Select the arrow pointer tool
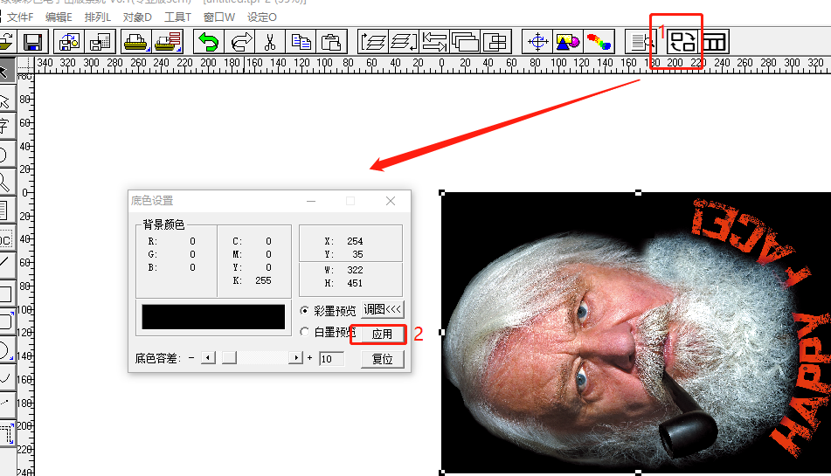The width and height of the screenshot is (831, 476). (x=5, y=72)
